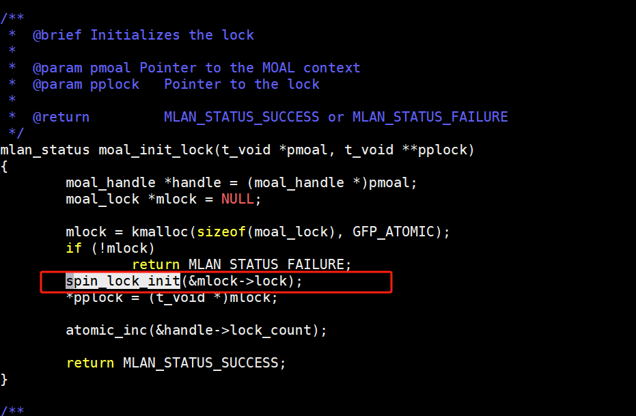The width and height of the screenshot is (636, 416).
Task: Click the red NULL keyword
Action: (x=237, y=199)
